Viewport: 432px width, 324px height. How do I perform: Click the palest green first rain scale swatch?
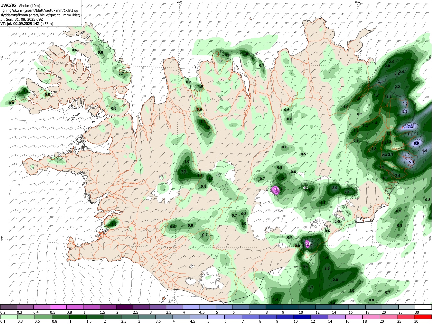[x=9, y=317]
